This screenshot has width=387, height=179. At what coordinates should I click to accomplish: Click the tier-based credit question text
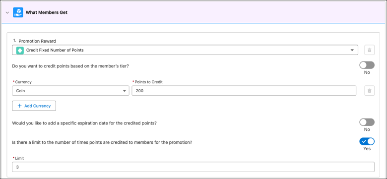70,66
